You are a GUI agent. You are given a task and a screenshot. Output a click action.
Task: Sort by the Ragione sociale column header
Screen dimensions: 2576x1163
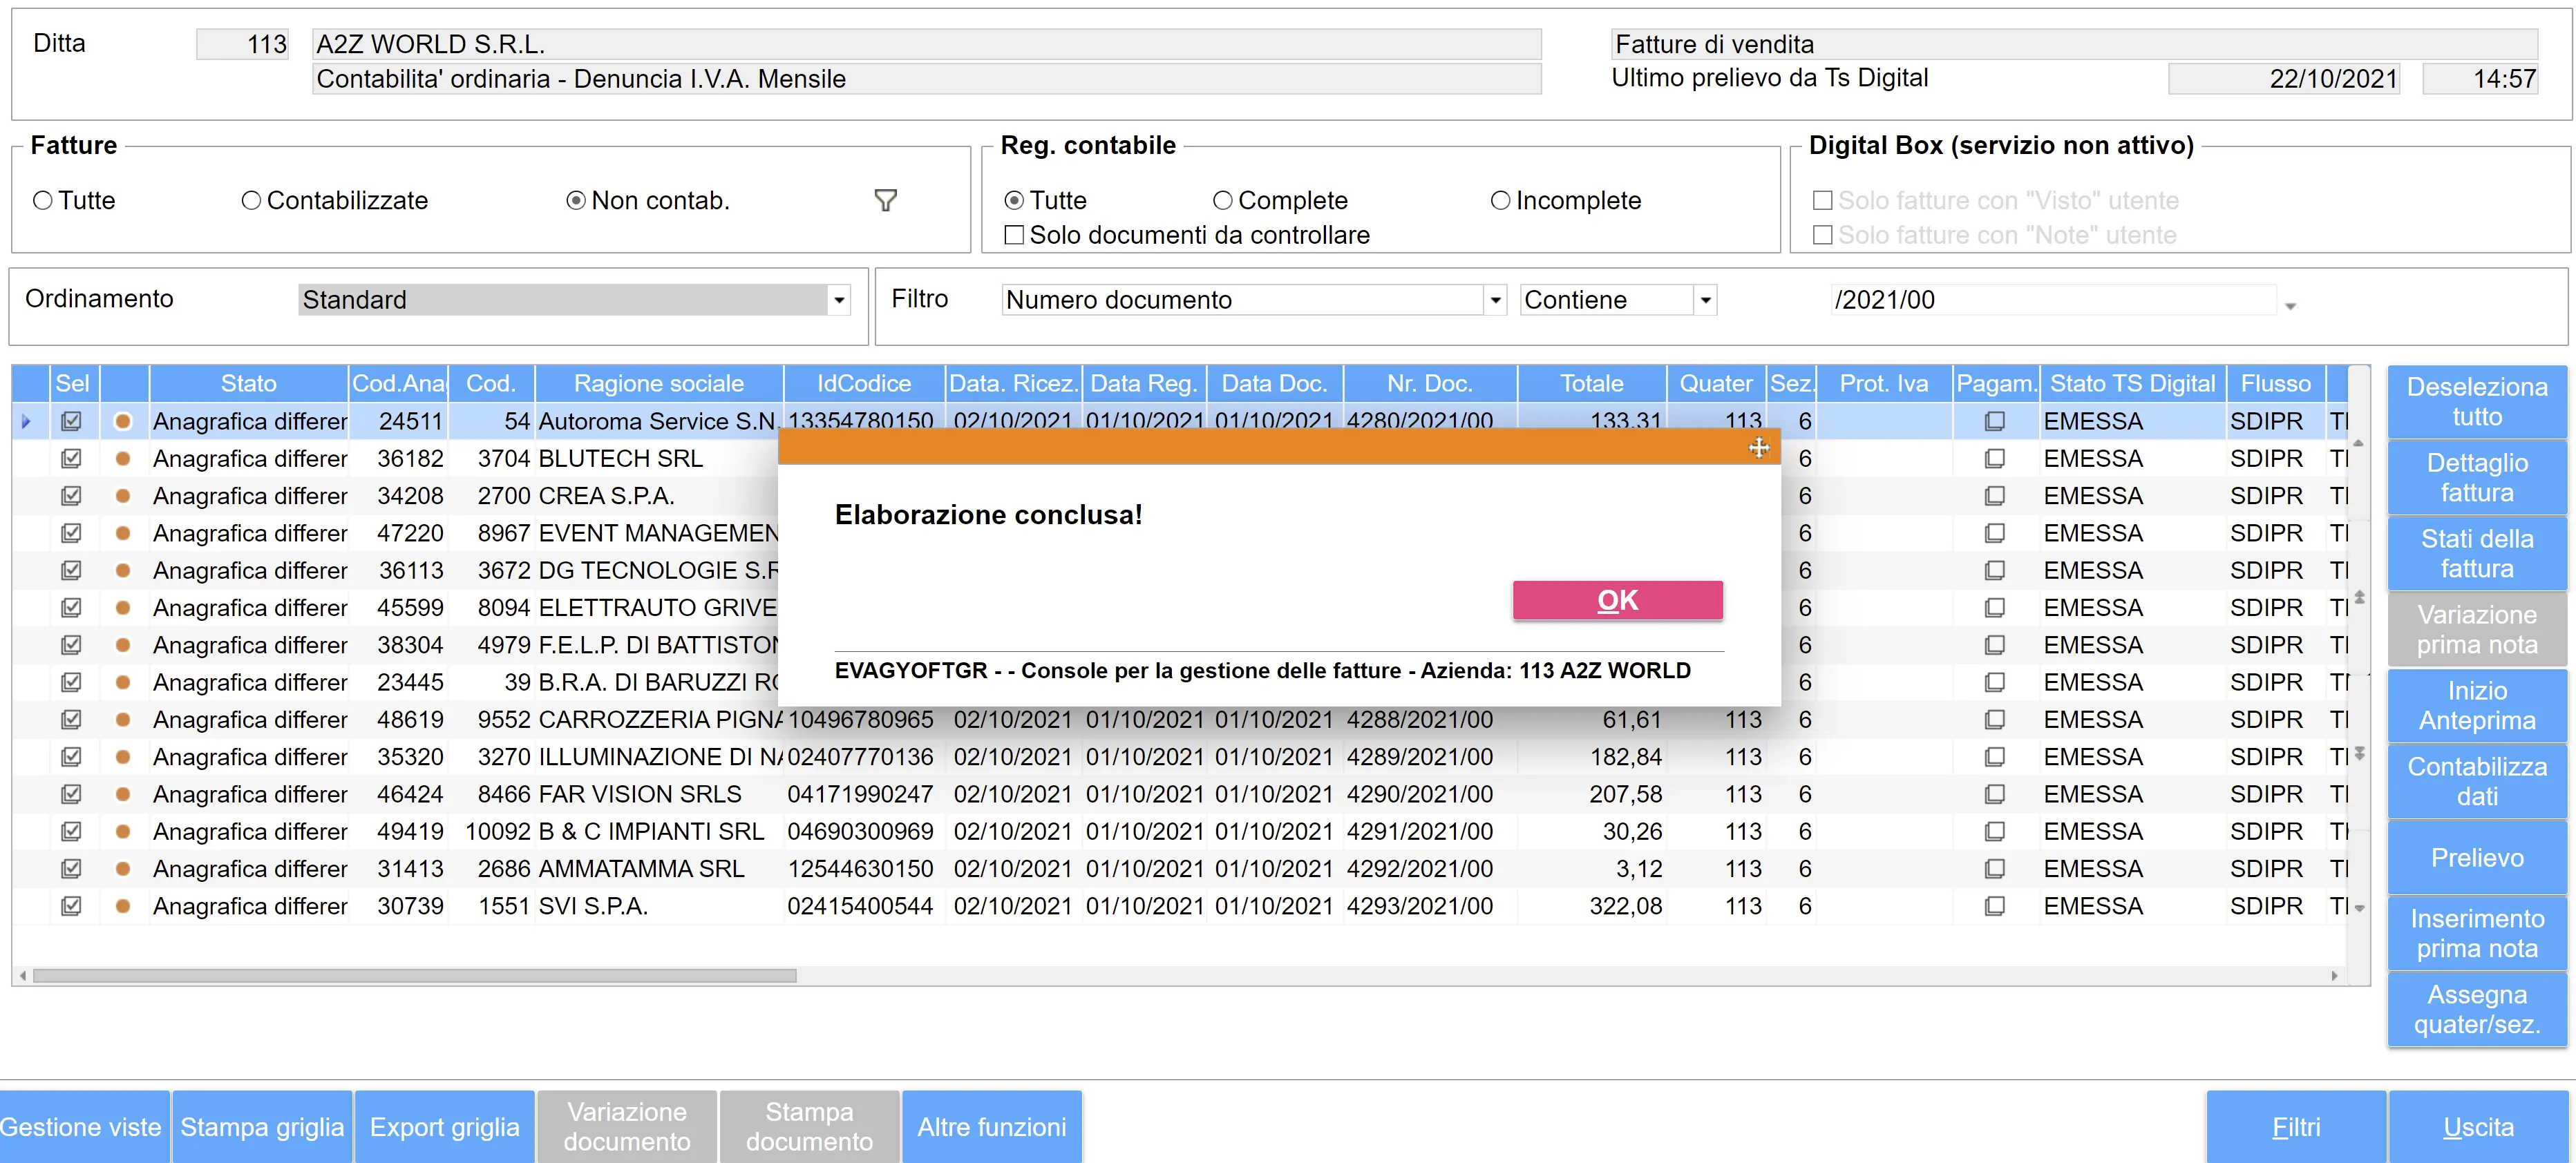tap(658, 384)
